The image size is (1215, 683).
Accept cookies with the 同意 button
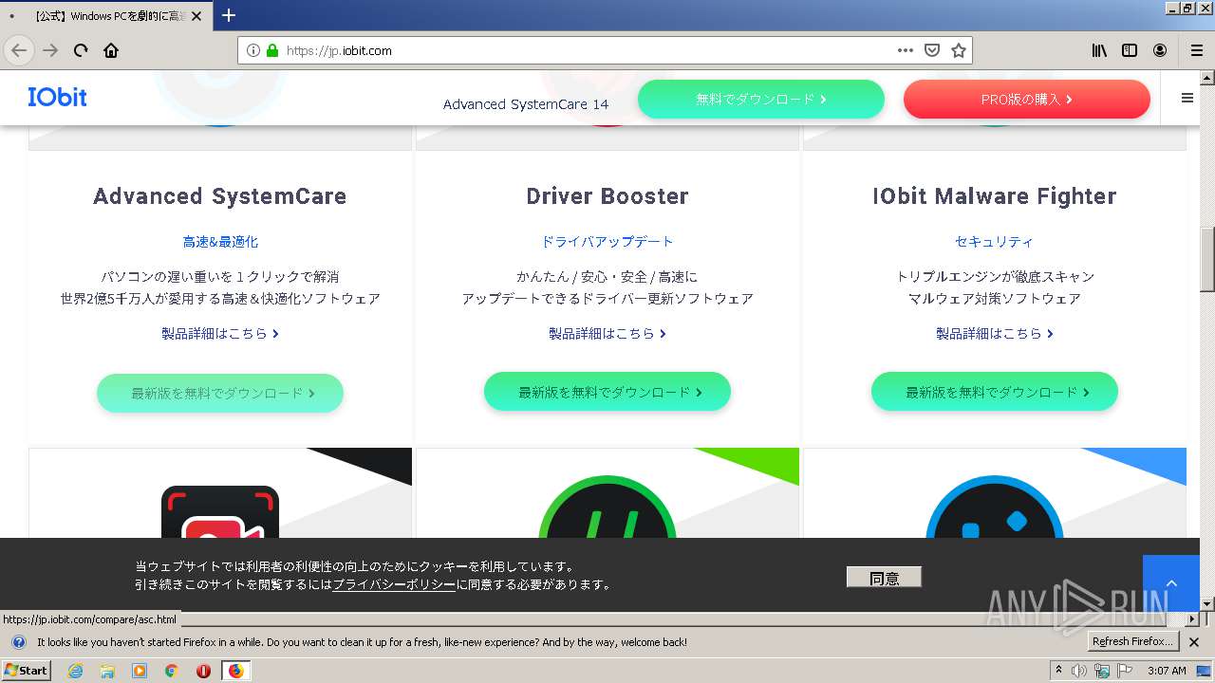tap(884, 577)
